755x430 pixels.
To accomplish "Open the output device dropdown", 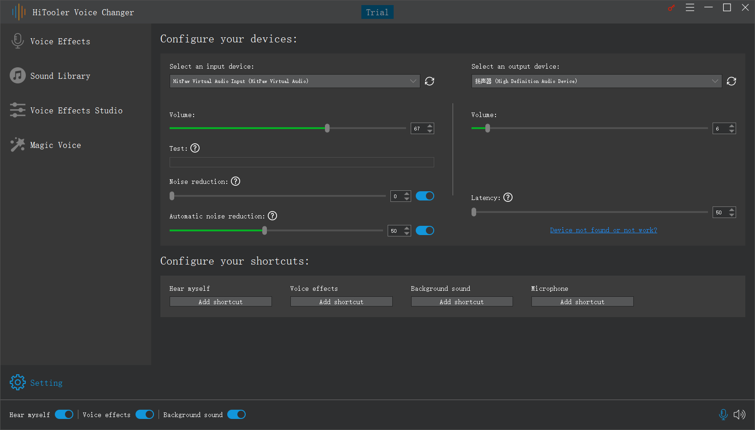I will [597, 81].
